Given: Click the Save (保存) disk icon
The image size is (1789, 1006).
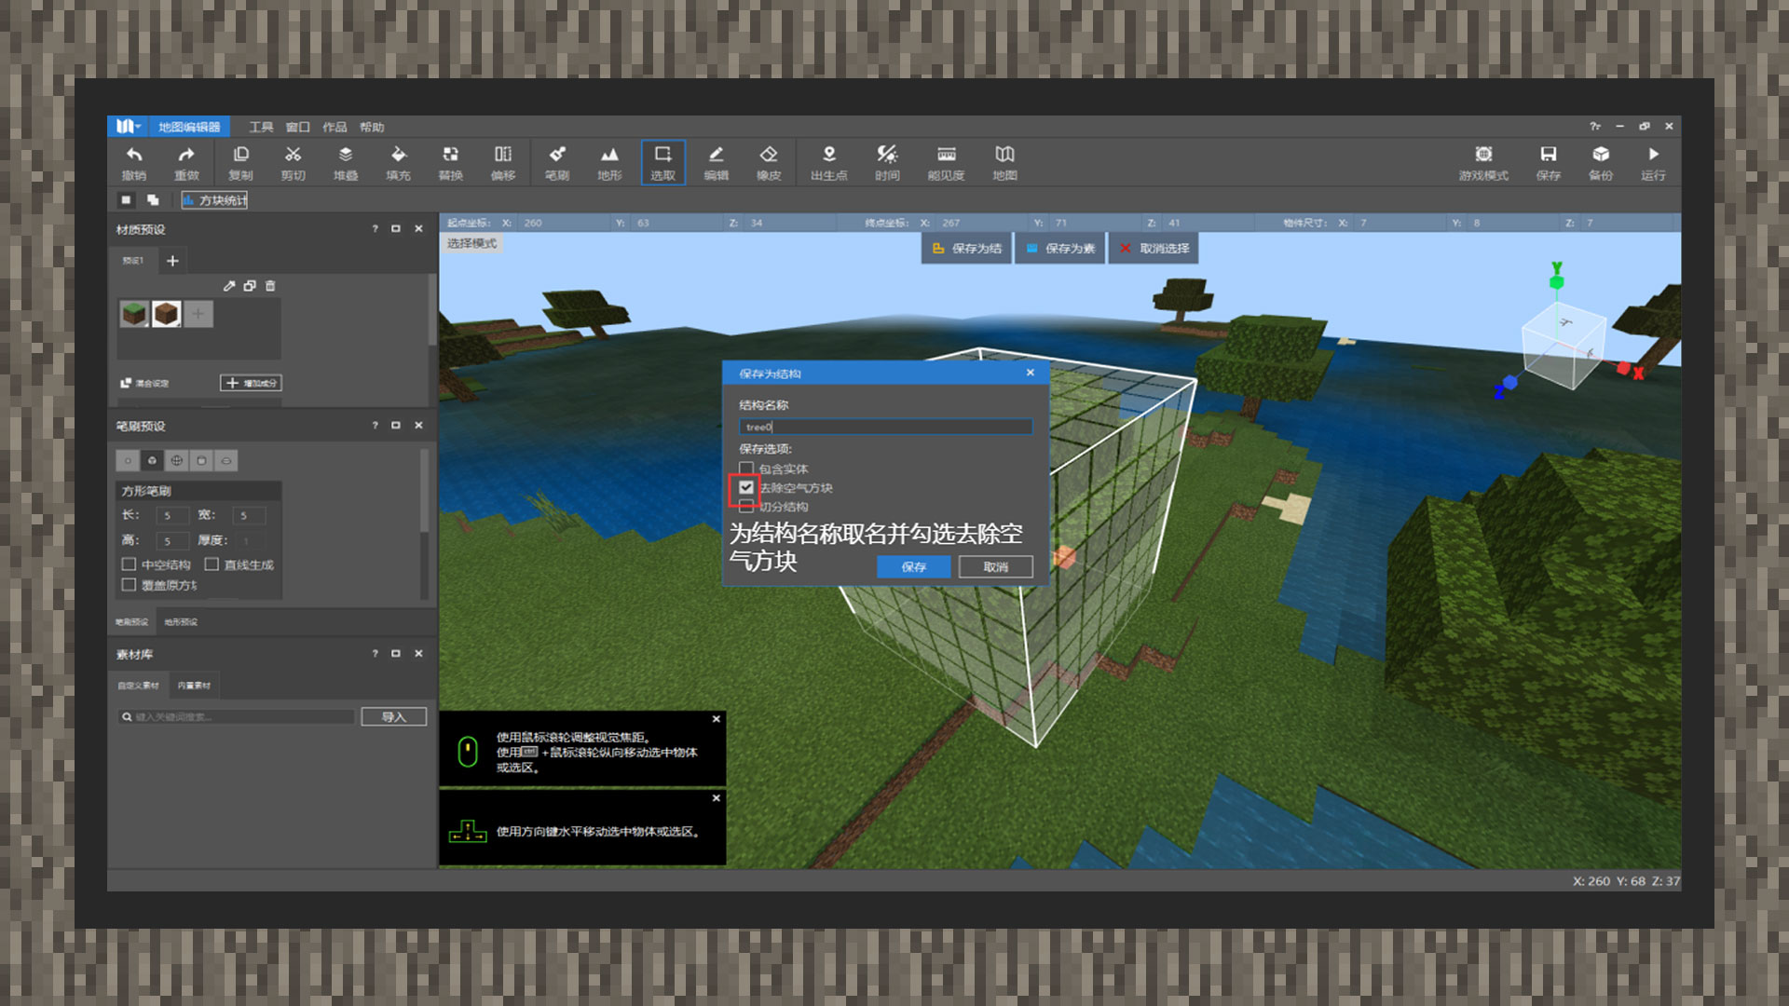Looking at the screenshot, I should point(1549,162).
